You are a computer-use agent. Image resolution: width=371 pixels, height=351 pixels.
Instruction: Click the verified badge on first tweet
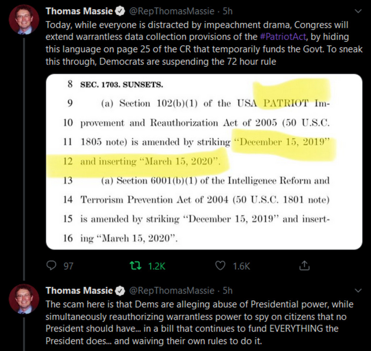point(120,11)
